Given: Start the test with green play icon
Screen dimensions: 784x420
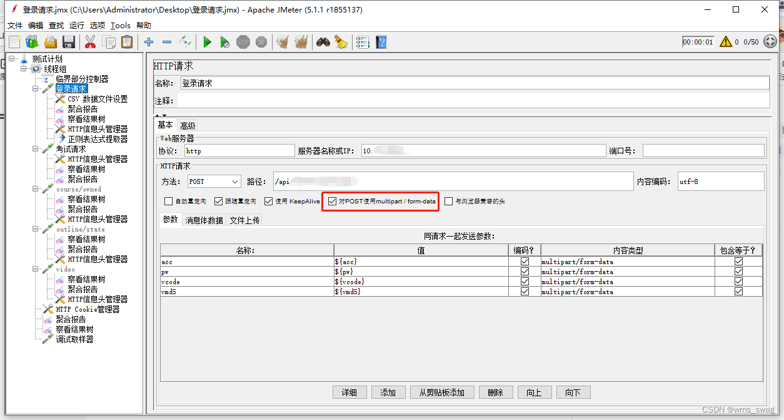Looking at the screenshot, I should (x=207, y=42).
